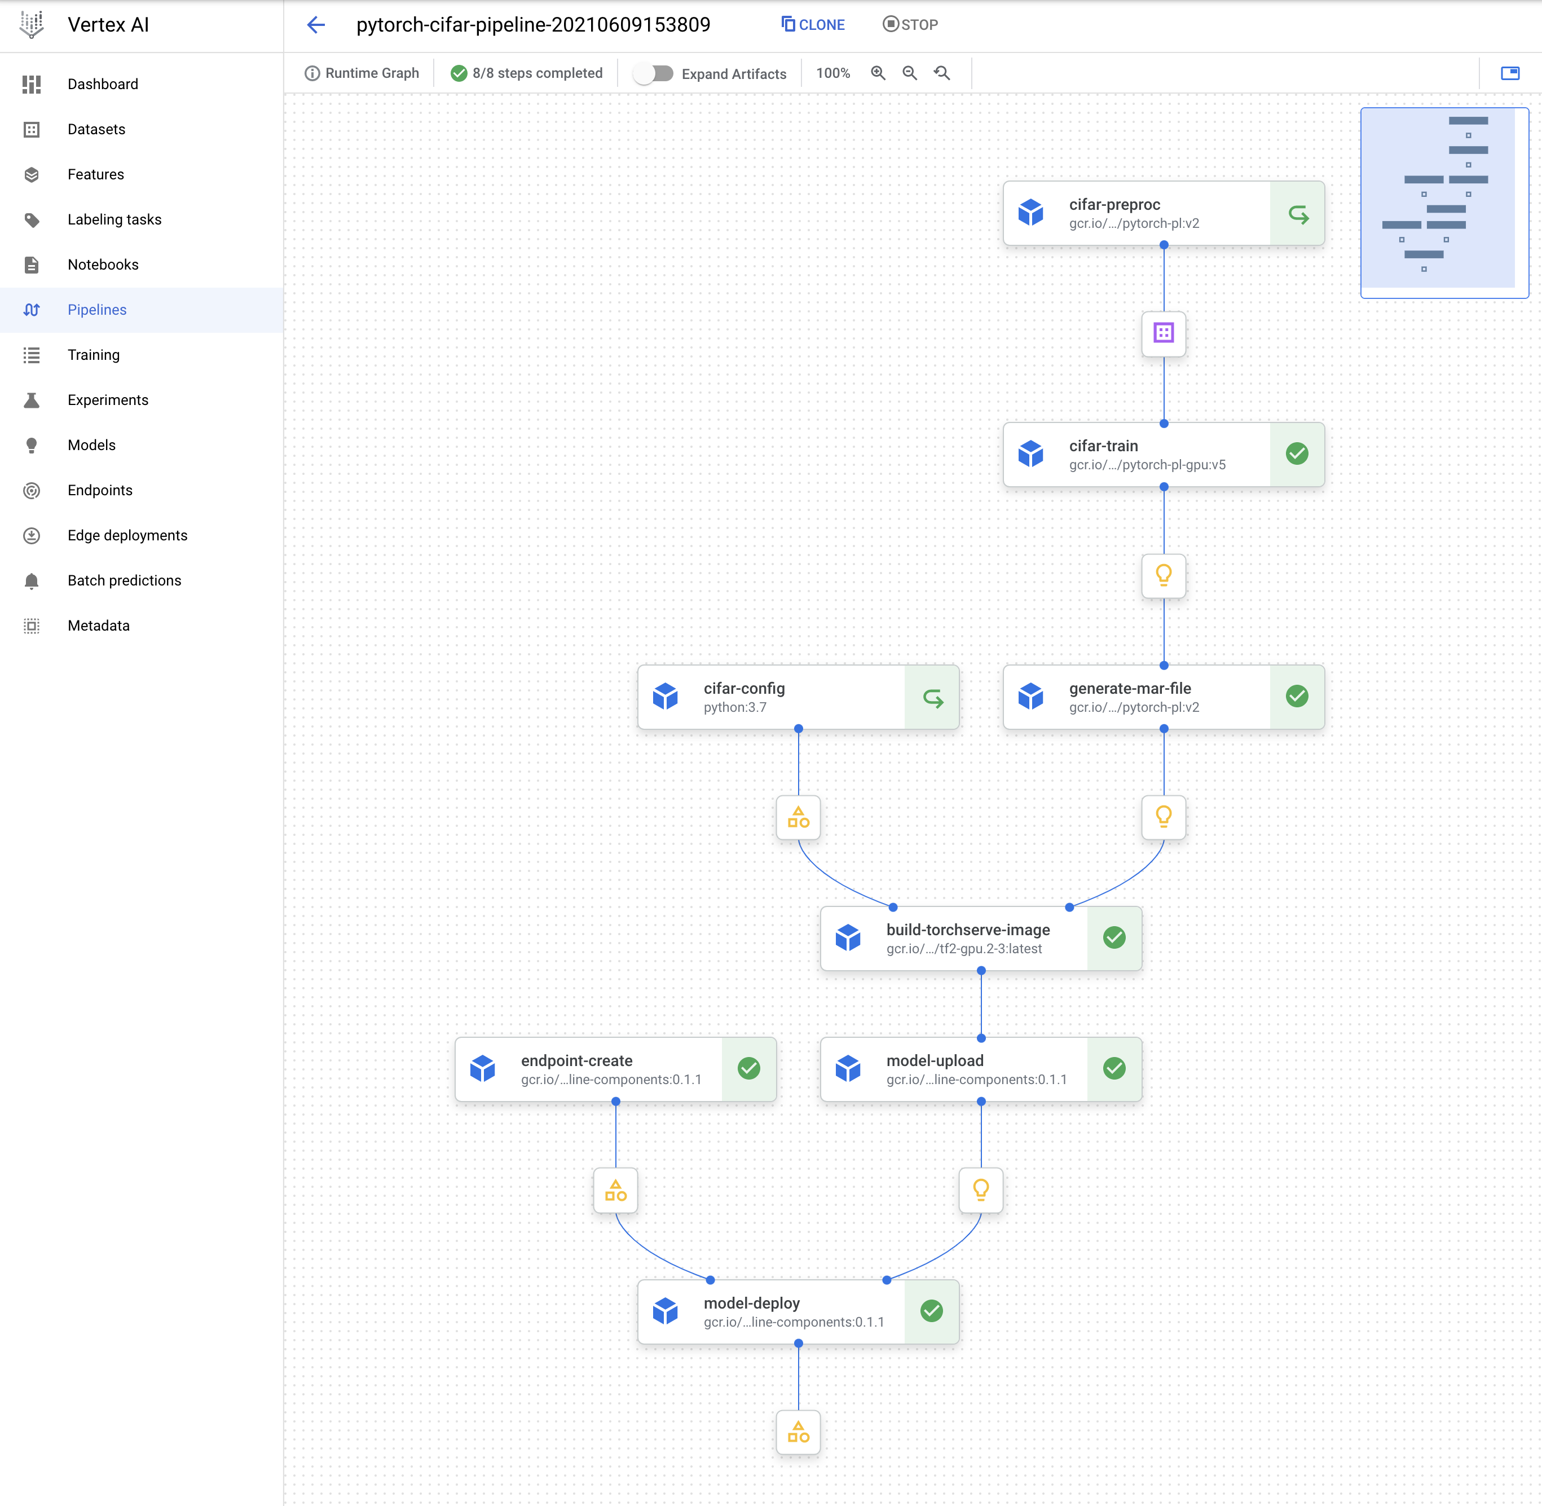Click cached status icon on cifar-config
1542x1506 pixels.
click(933, 698)
